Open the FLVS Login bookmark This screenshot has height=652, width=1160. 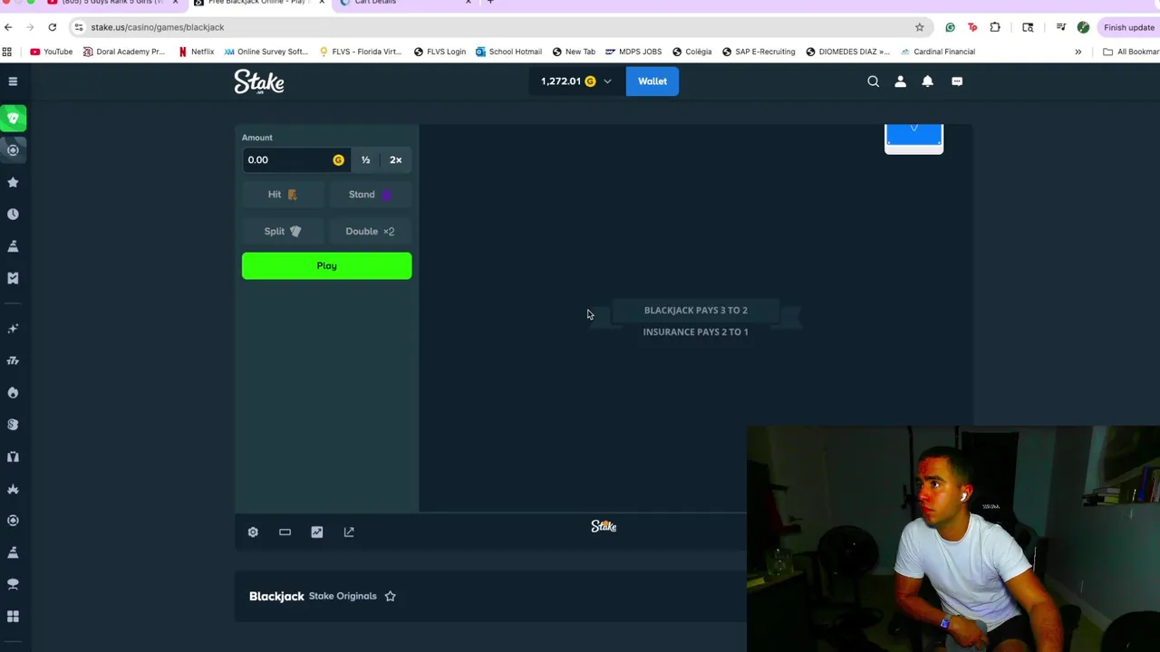click(440, 52)
